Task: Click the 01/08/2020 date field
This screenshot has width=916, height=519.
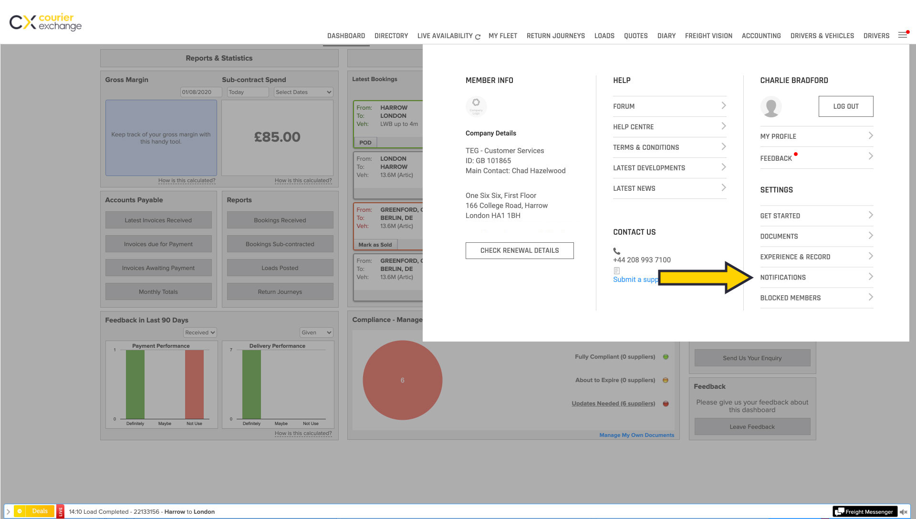Action: click(x=201, y=92)
